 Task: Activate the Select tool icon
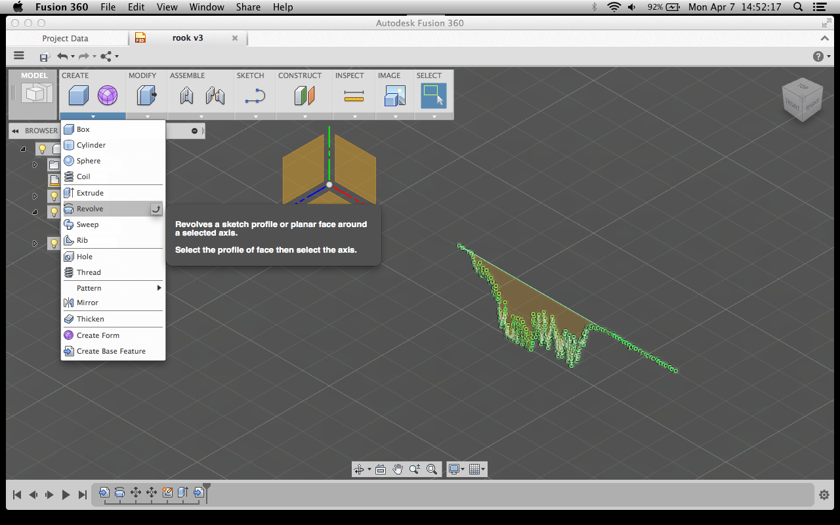click(434, 96)
